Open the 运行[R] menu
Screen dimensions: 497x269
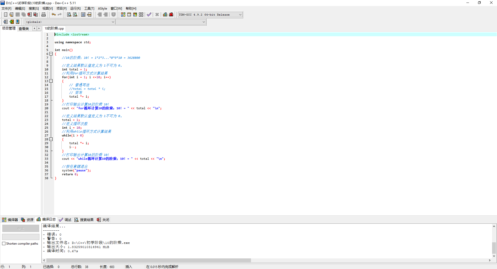[75, 9]
